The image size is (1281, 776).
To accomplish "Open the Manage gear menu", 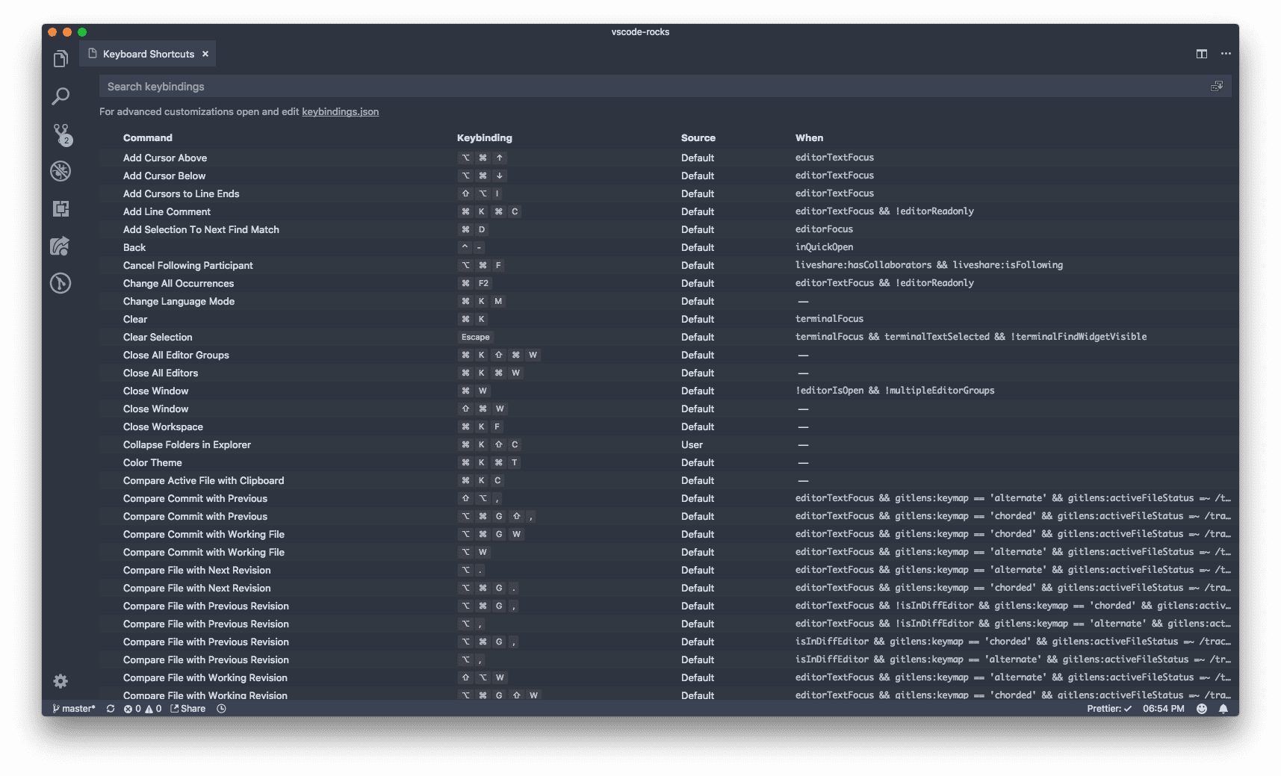I will 61,681.
